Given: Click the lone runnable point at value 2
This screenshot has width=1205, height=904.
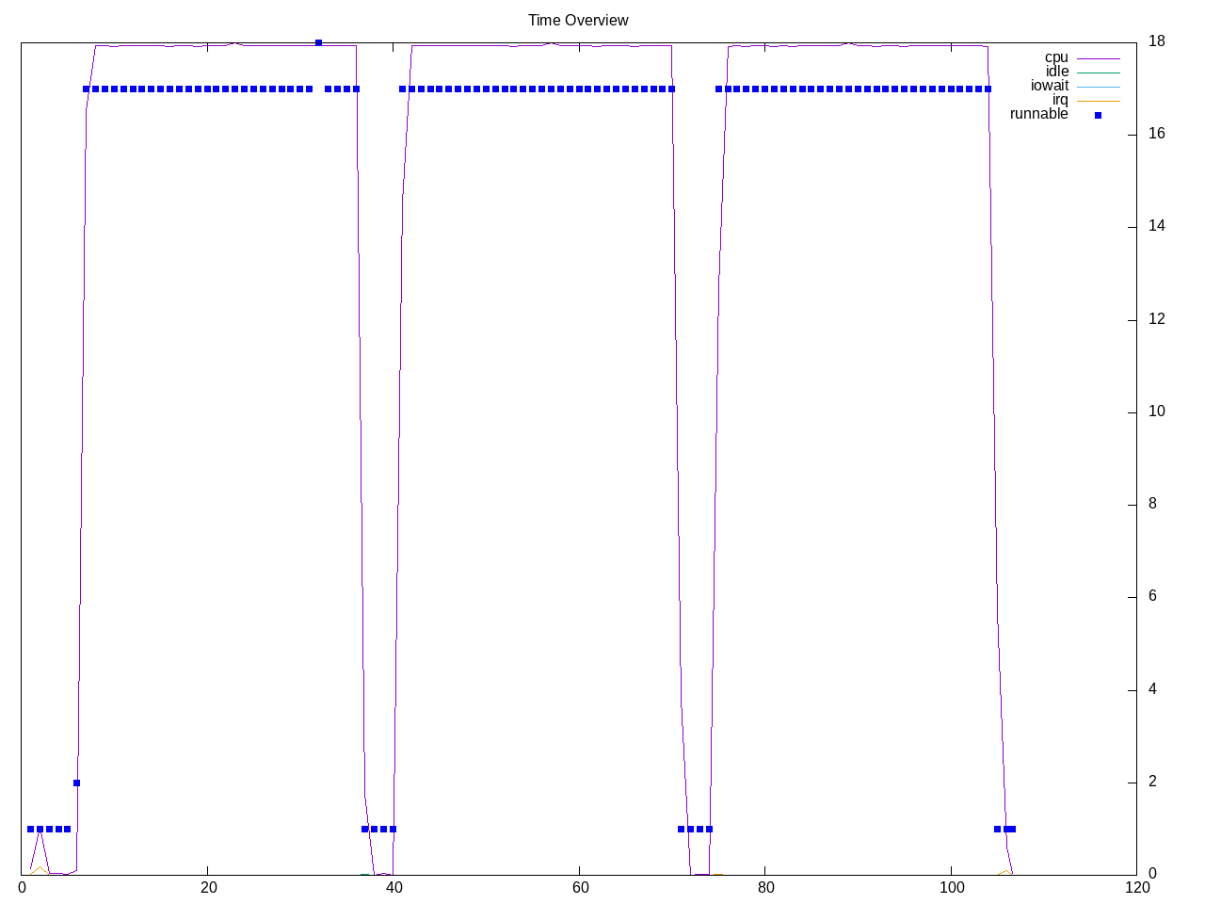Looking at the screenshot, I should [76, 783].
